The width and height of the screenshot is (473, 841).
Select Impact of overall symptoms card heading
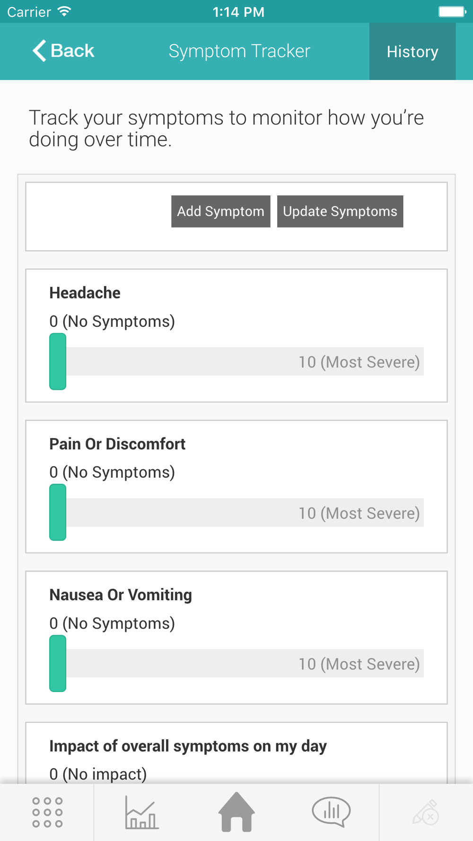tap(188, 746)
